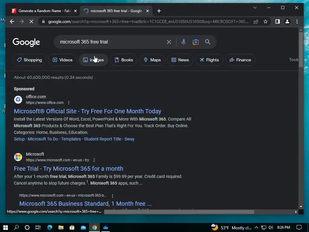Click the horizontal scrollbar right arrow
Viewport: 309px width, 232px height.
pyautogui.click(x=296, y=212)
